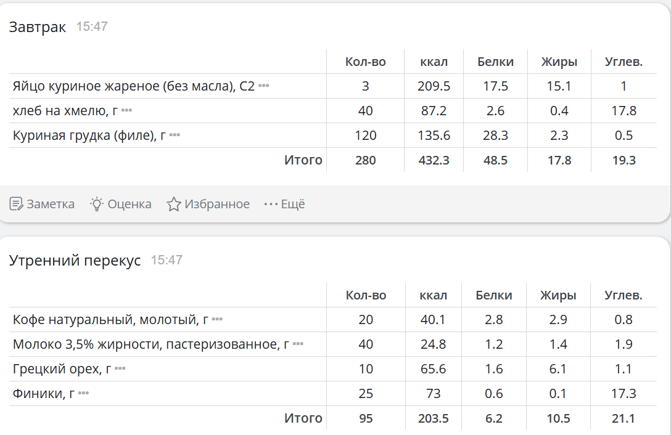Open options dots next to Молоко 3,5% жирности

298,344
